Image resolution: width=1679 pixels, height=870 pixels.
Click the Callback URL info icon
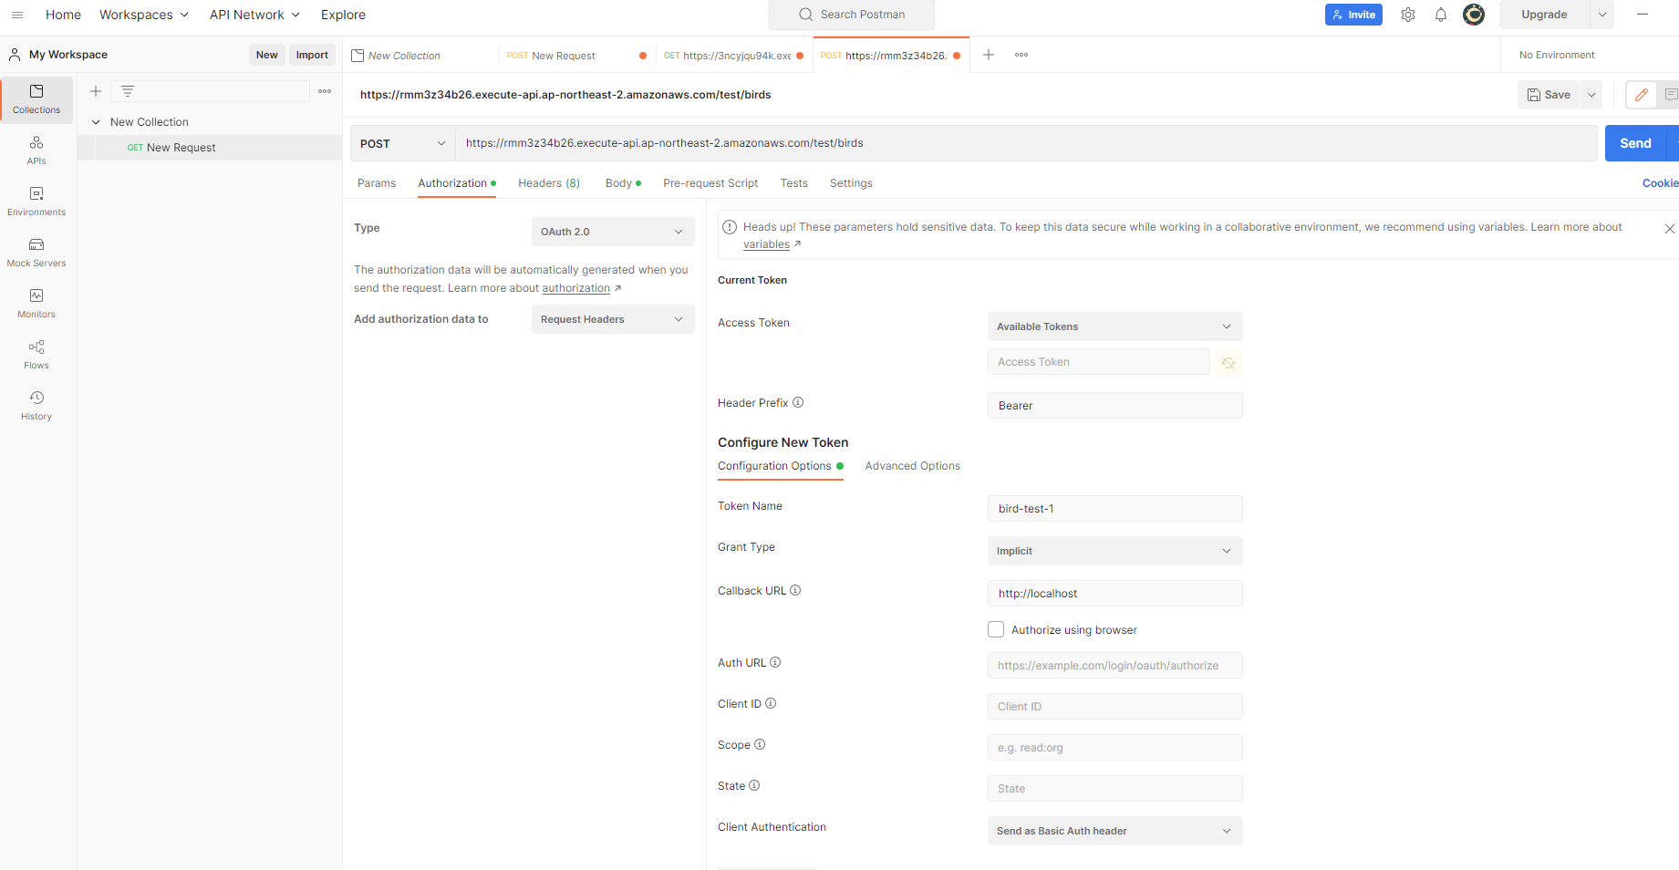tap(795, 590)
